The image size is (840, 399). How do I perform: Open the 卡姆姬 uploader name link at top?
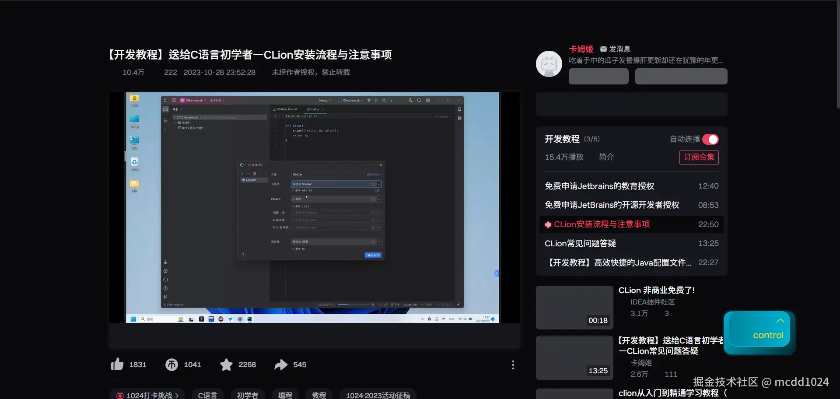581,49
